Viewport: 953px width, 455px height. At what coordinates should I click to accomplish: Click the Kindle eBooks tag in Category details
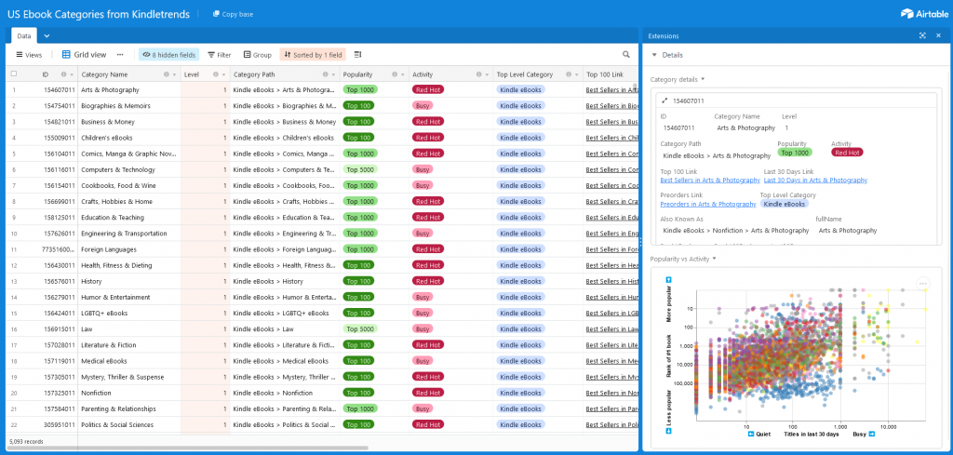pos(785,204)
